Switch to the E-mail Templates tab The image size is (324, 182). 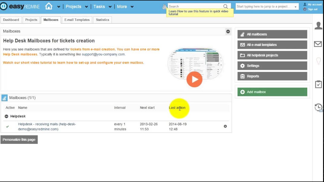pos(77,20)
